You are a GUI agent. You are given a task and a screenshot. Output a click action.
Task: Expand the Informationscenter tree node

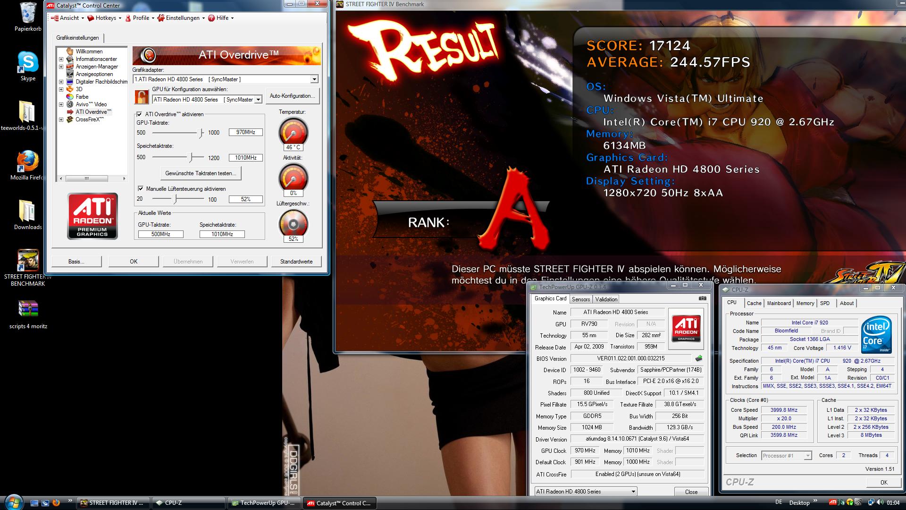(x=61, y=59)
